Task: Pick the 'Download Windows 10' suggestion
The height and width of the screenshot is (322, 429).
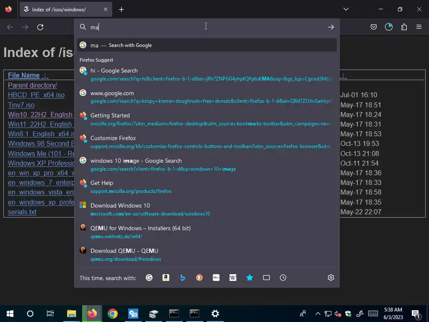Action: (207, 210)
